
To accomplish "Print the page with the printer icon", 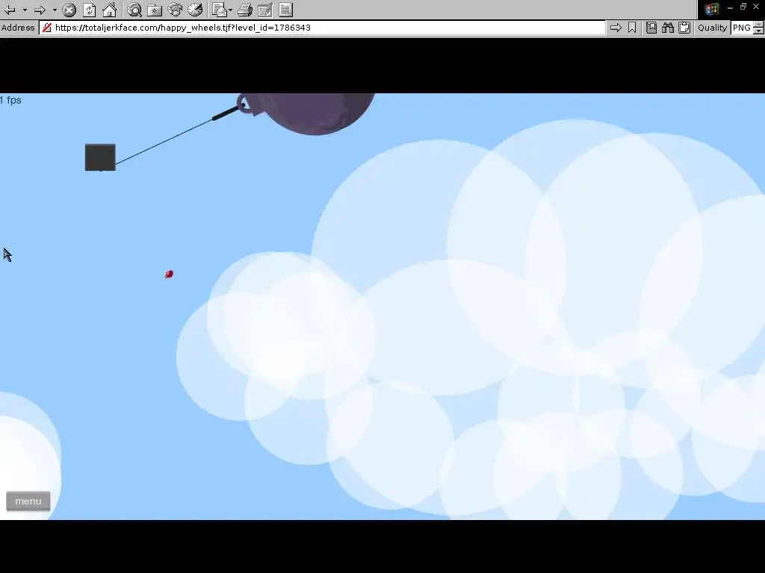I will 245,10.
